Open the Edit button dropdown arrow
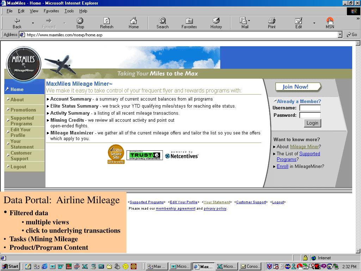The width and height of the screenshot is (361, 271). tap(314, 23)
